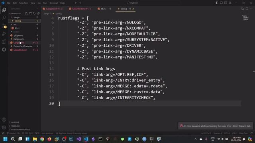
Task: Open Customize Layout icon
Action: (230, 3)
